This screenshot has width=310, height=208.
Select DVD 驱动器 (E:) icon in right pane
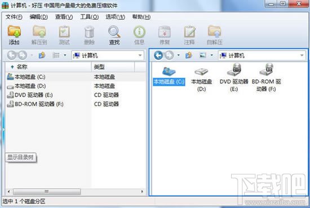pyautogui.click(x=234, y=77)
